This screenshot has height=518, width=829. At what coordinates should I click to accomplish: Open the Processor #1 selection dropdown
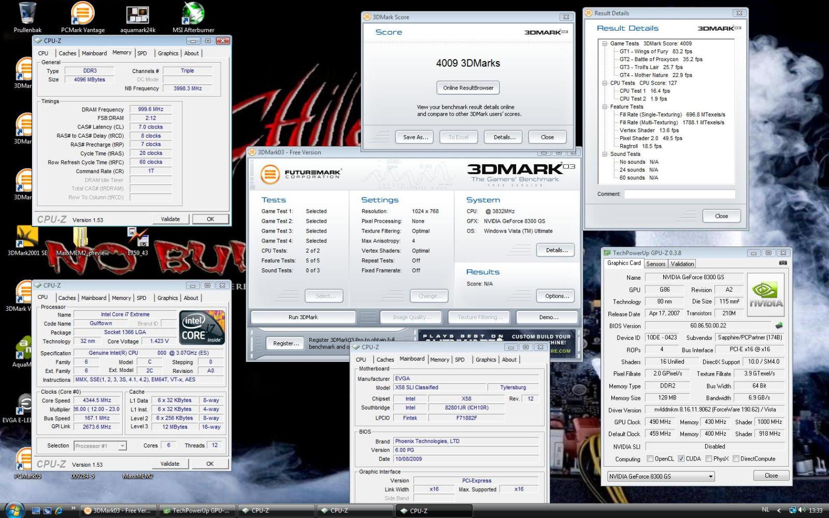coord(99,445)
